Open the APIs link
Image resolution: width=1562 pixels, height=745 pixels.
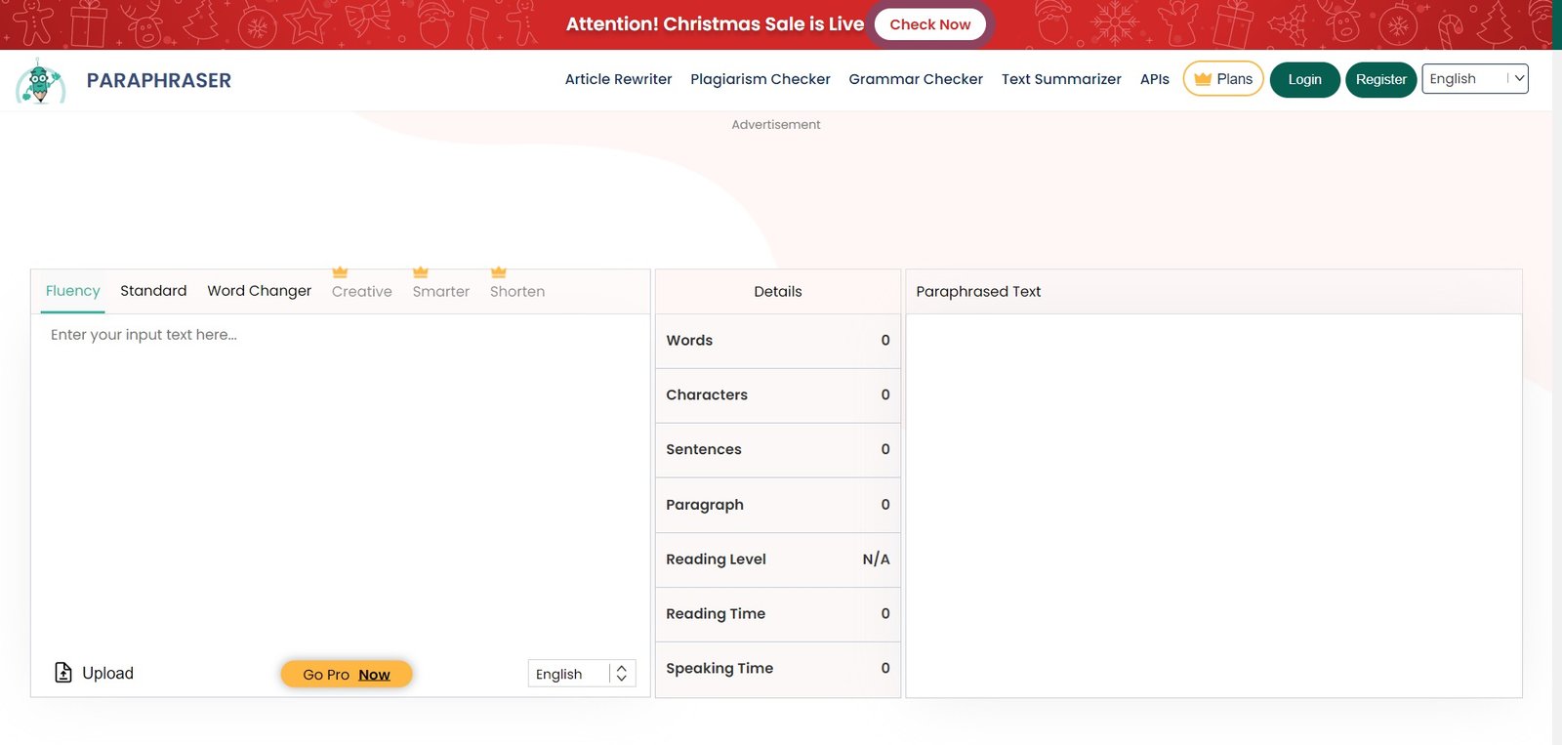(1155, 79)
